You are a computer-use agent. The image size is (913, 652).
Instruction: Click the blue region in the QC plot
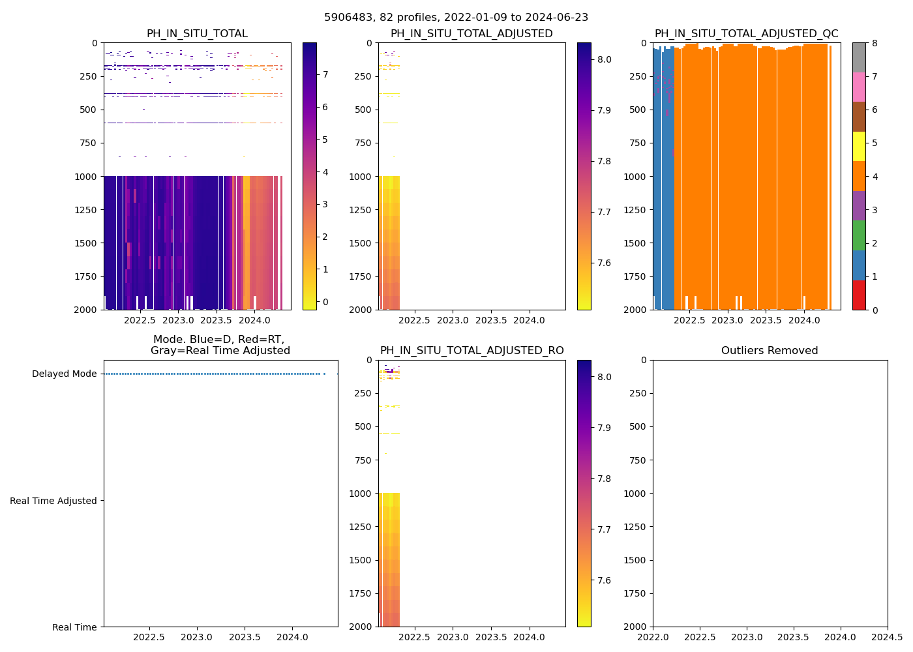click(x=662, y=196)
